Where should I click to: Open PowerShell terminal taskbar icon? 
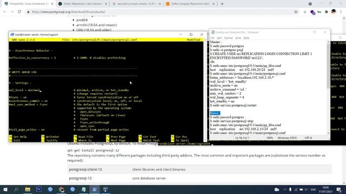[x=95, y=189]
